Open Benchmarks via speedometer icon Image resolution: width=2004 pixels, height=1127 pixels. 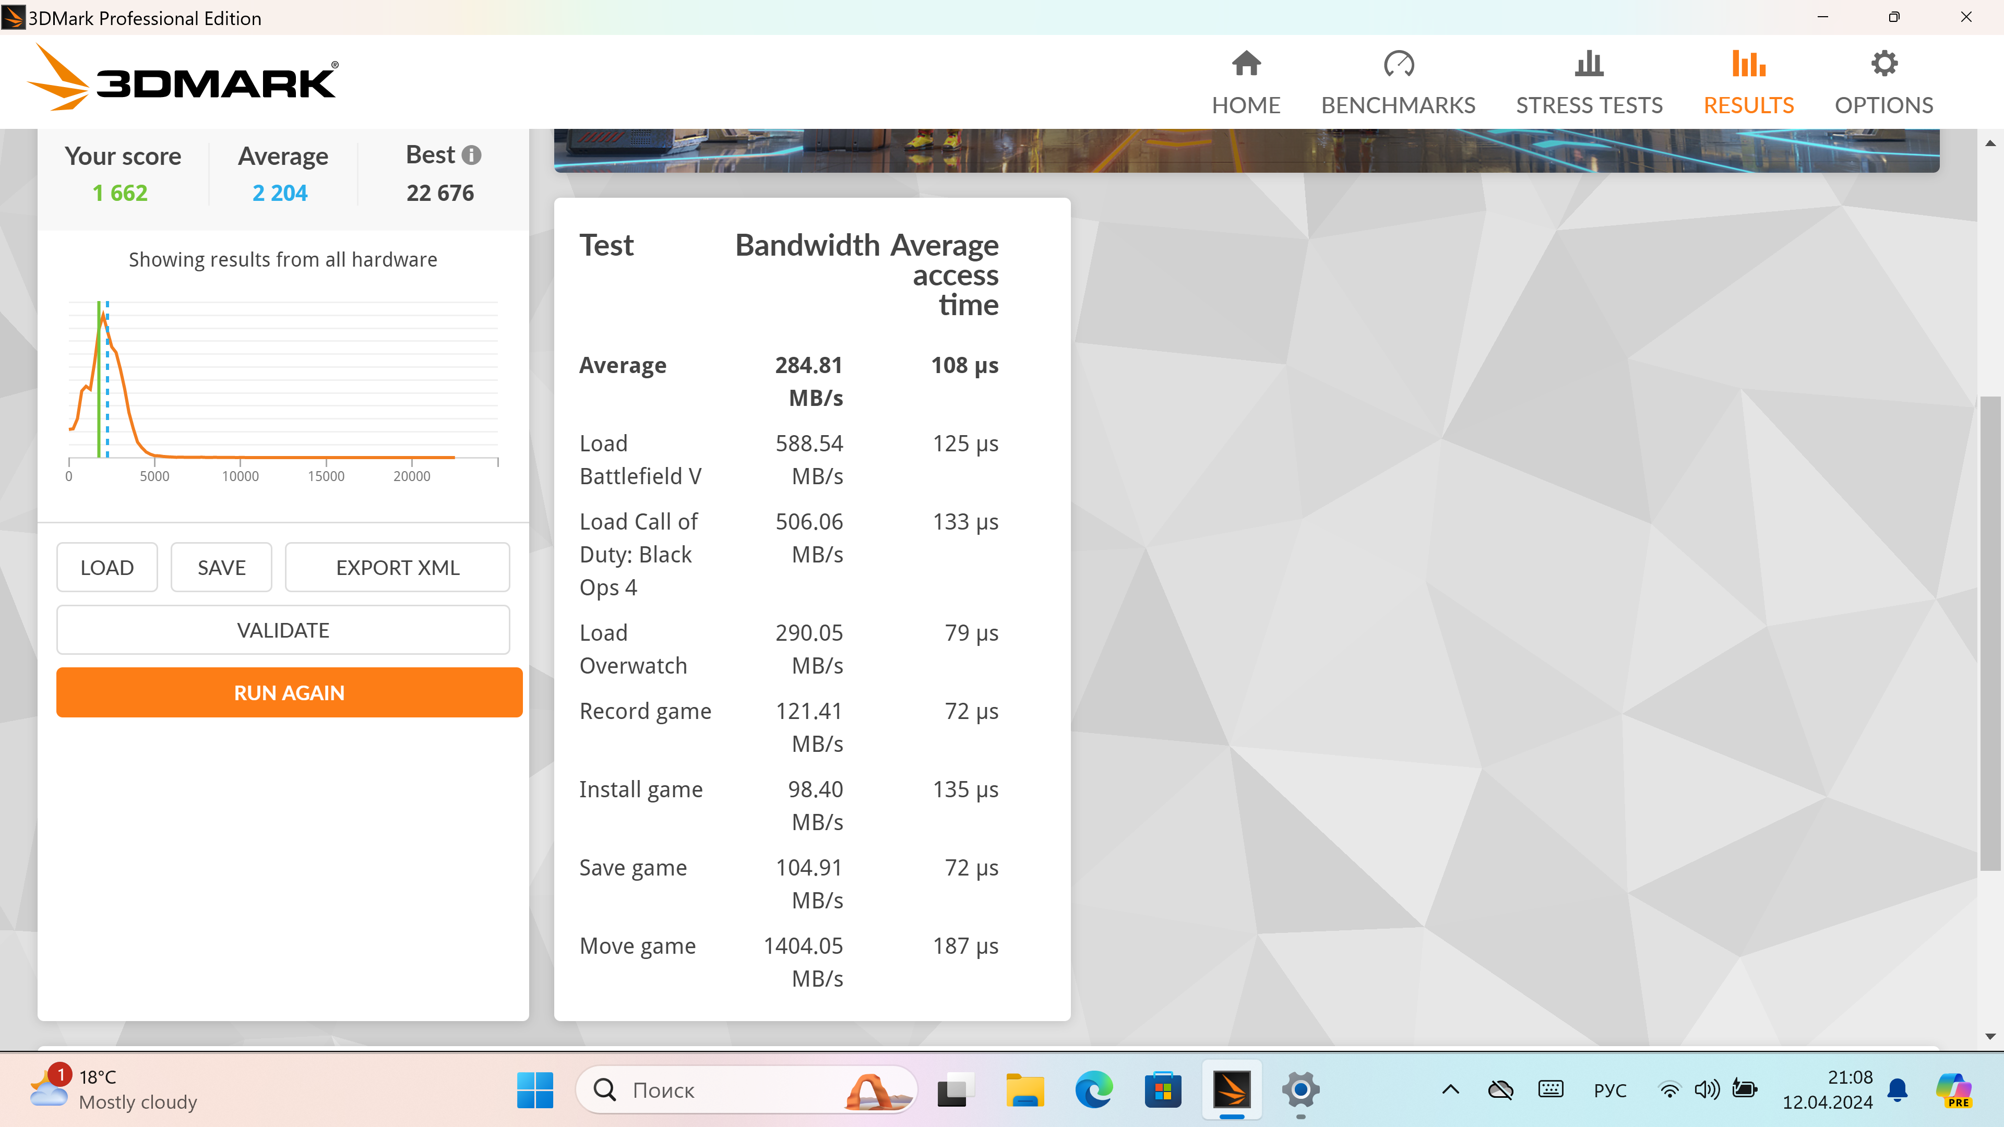click(1398, 64)
